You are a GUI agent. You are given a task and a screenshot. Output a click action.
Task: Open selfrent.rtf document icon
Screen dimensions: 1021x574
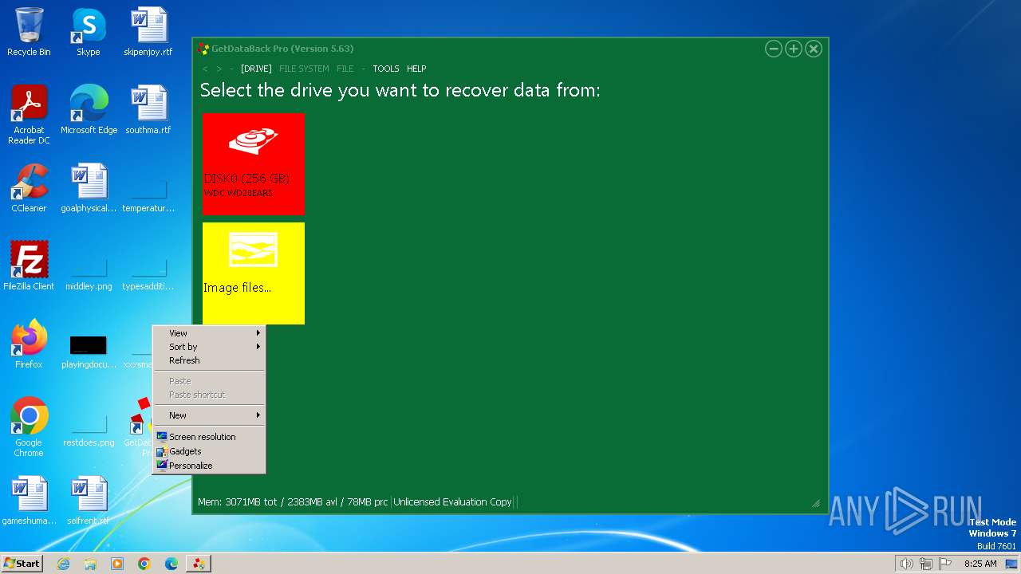(89, 501)
